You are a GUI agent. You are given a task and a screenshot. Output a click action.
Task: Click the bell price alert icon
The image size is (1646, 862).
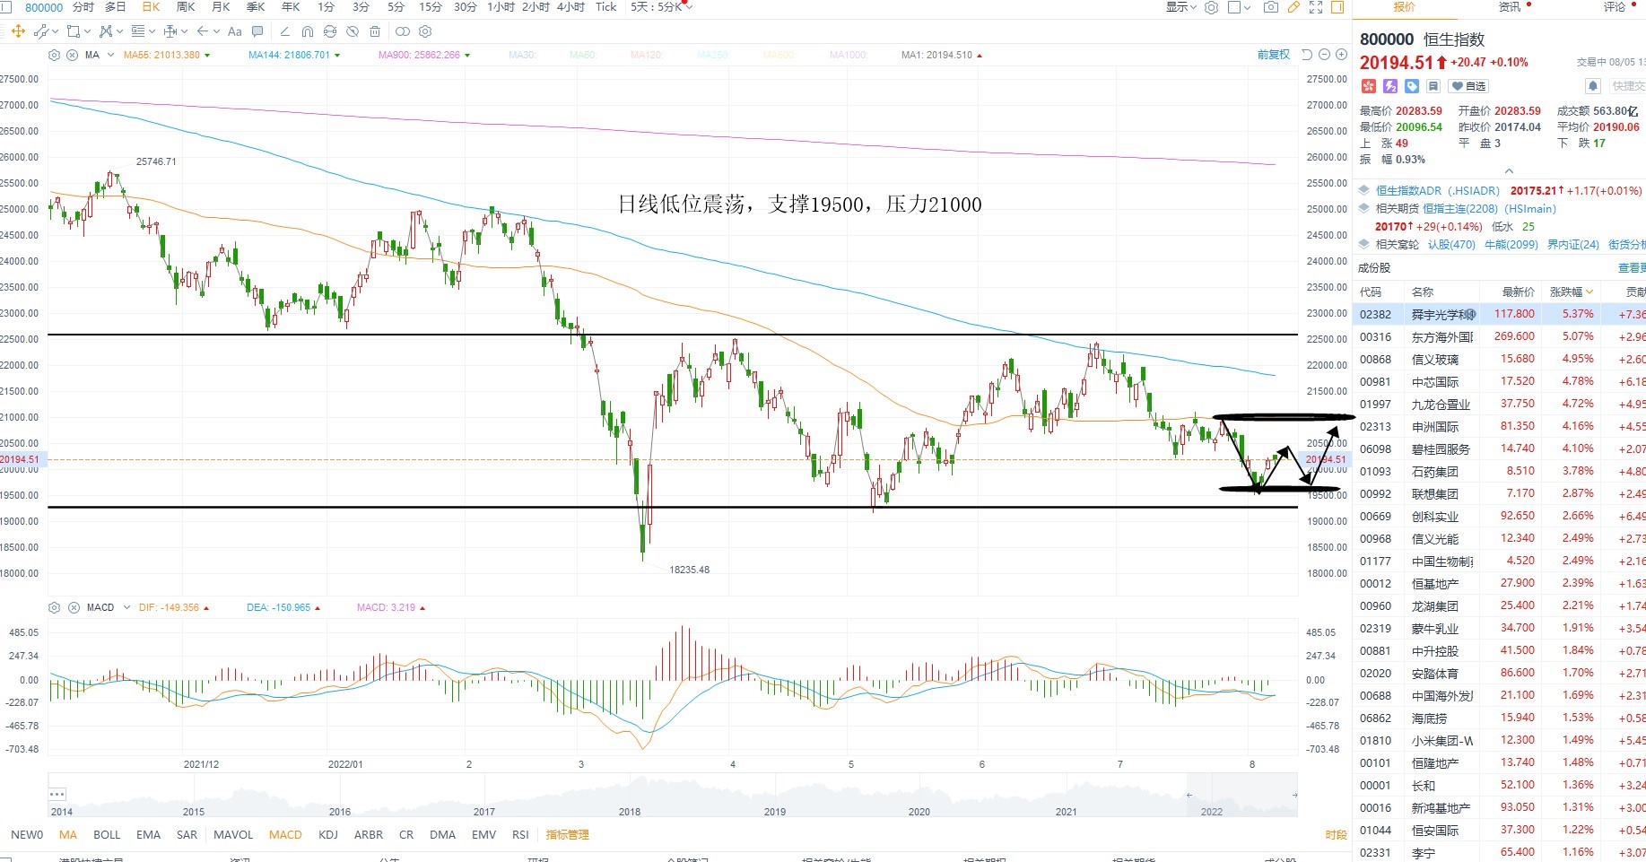[1593, 86]
